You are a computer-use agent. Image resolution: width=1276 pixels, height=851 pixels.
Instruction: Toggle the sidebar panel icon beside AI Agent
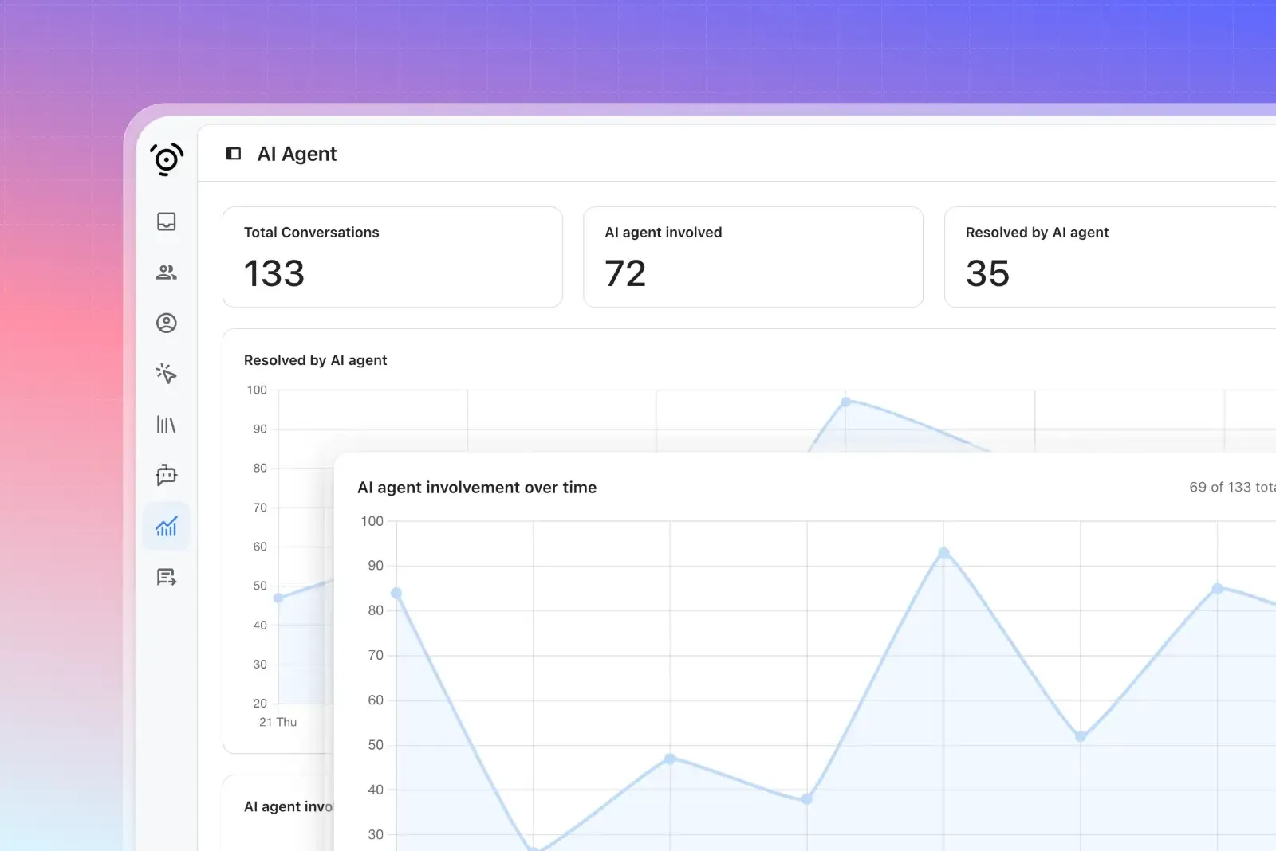[x=234, y=154]
